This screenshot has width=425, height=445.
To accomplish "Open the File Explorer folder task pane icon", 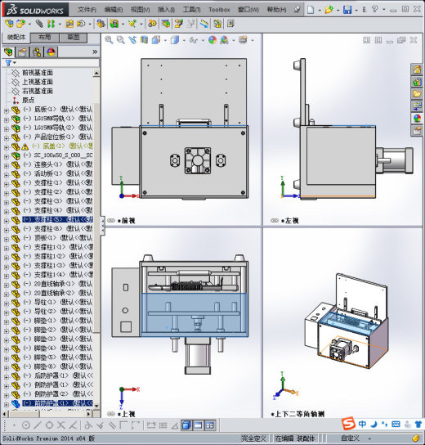I will point(417,94).
